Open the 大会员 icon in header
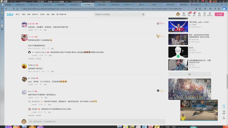 pyautogui.click(x=184, y=14)
